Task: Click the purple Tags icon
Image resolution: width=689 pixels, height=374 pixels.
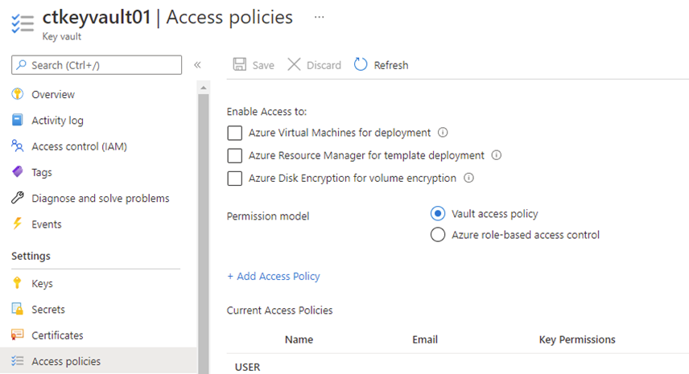Action: click(17, 172)
